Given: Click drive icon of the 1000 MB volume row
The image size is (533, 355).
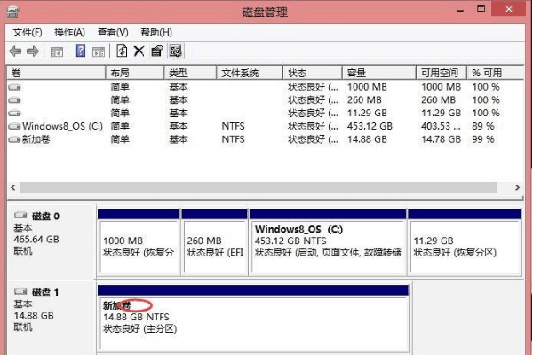Looking at the screenshot, I should point(14,87).
